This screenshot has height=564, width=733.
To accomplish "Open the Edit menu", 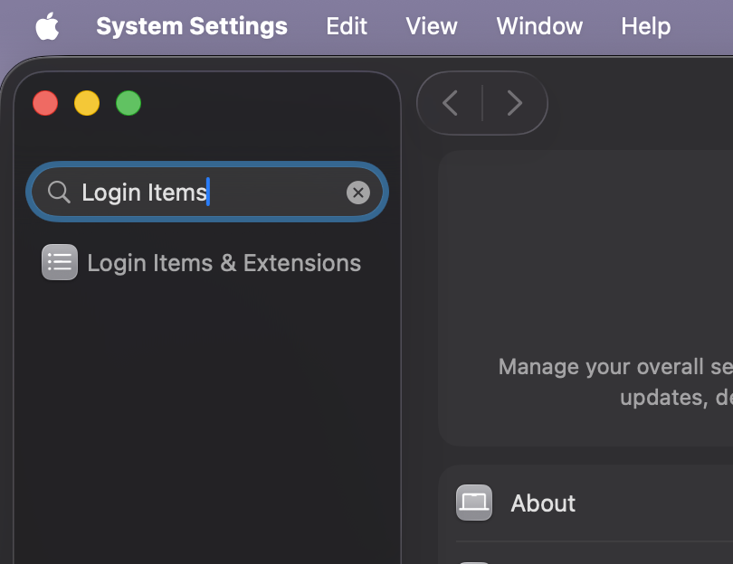I will coord(347,26).
